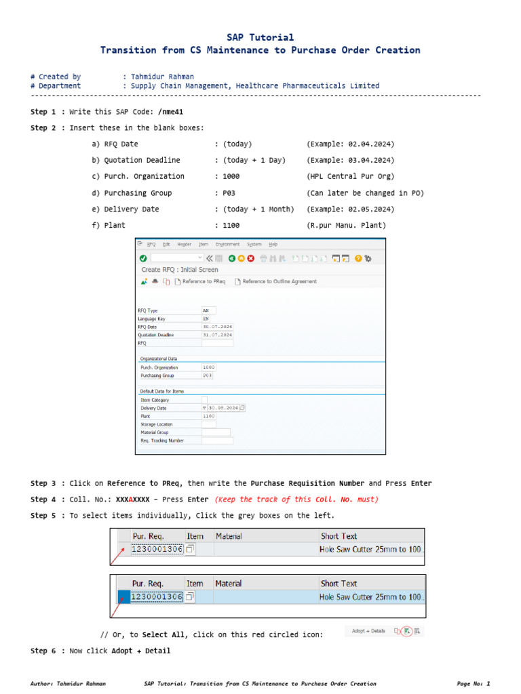Click the empty RFQ number field
521x694 pixels.
pos(218,343)
